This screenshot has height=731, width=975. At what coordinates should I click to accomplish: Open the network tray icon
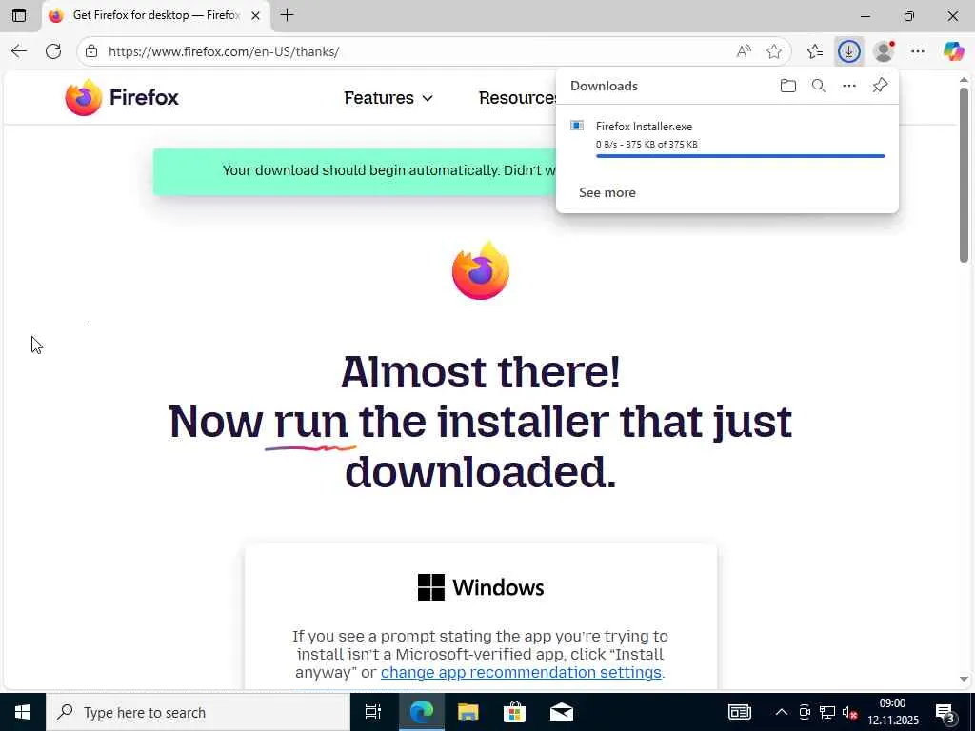point(827,712)
